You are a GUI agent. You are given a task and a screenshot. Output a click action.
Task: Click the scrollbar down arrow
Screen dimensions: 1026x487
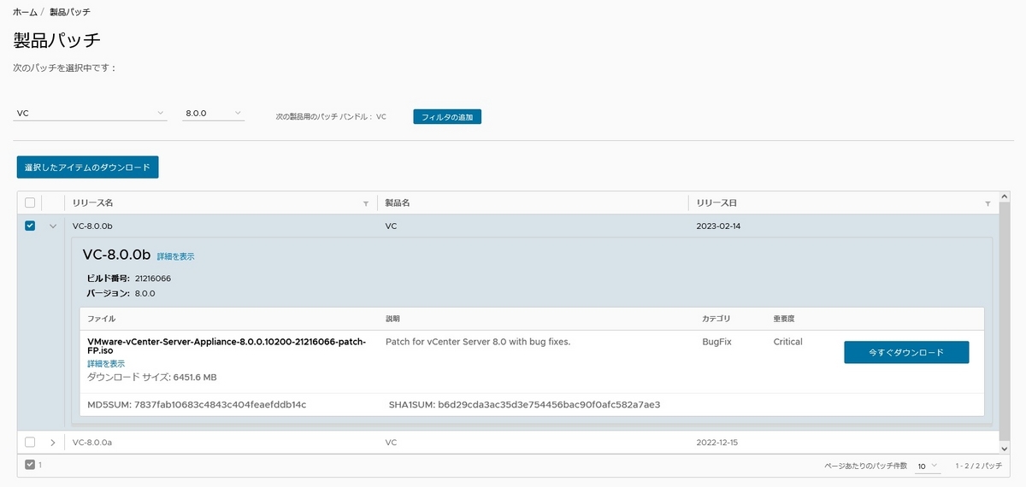point(1005,448)
